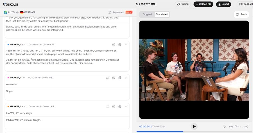
Task: Edit the original text "Awesome."
Action: tap(12, 84)
